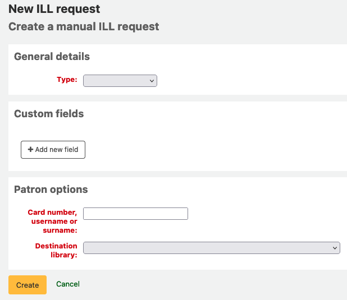
Task: Open the Destination library dropdown
Action: (x=211, y=248)
